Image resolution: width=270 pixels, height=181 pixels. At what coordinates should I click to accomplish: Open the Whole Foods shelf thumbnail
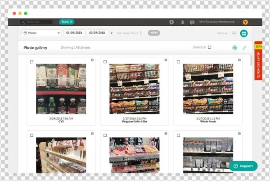208,89
